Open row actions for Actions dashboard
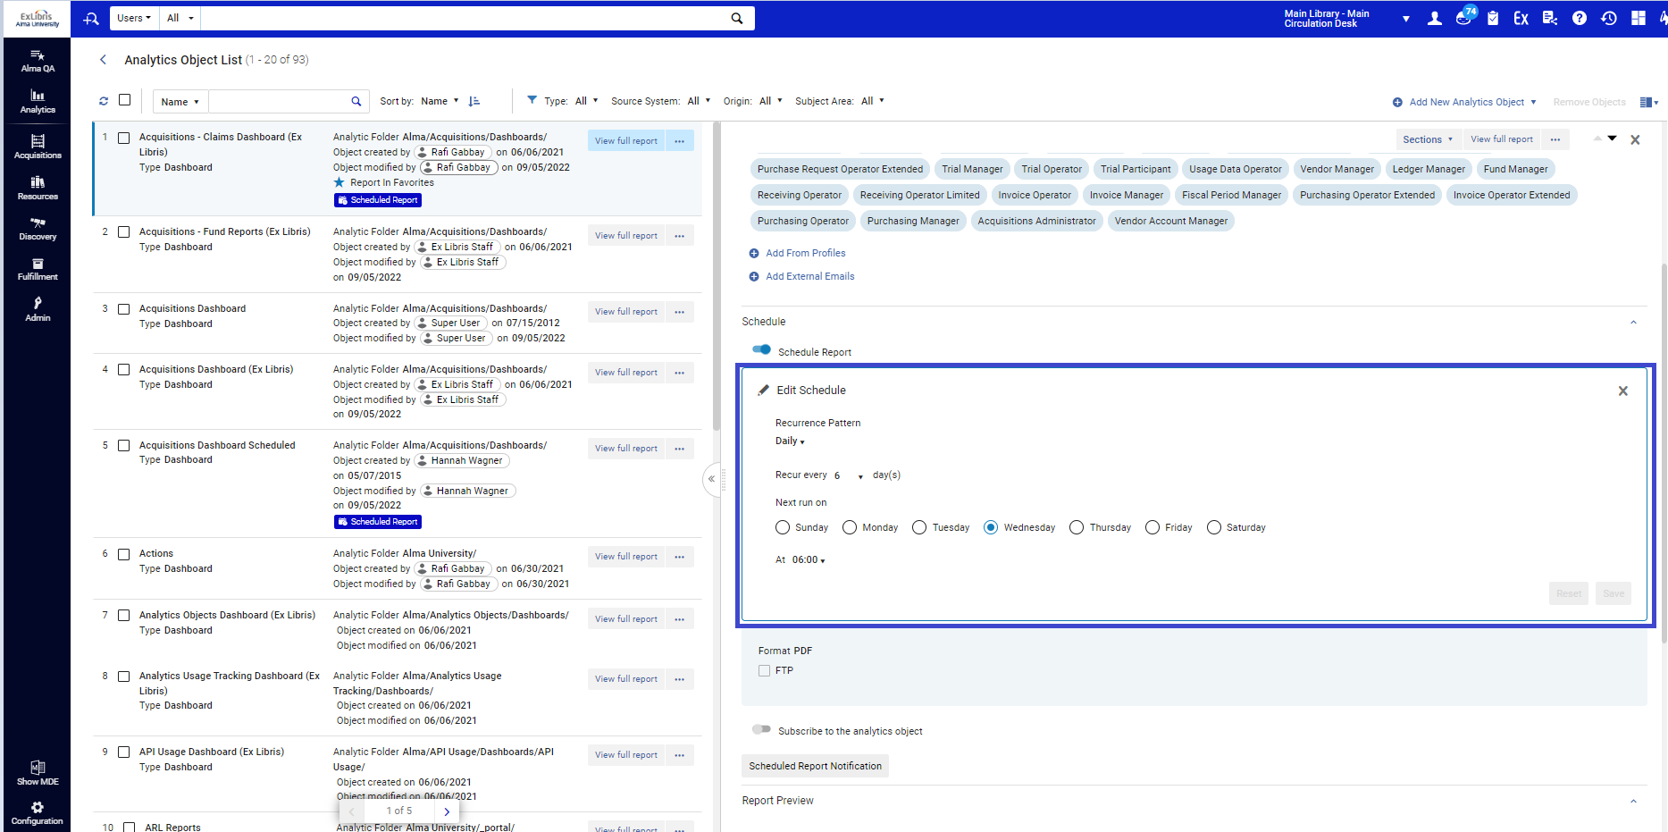 [680, 557]
